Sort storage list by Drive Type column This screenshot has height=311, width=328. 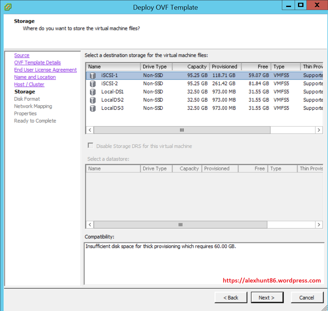pyautogui.click(x=156, y=67)
